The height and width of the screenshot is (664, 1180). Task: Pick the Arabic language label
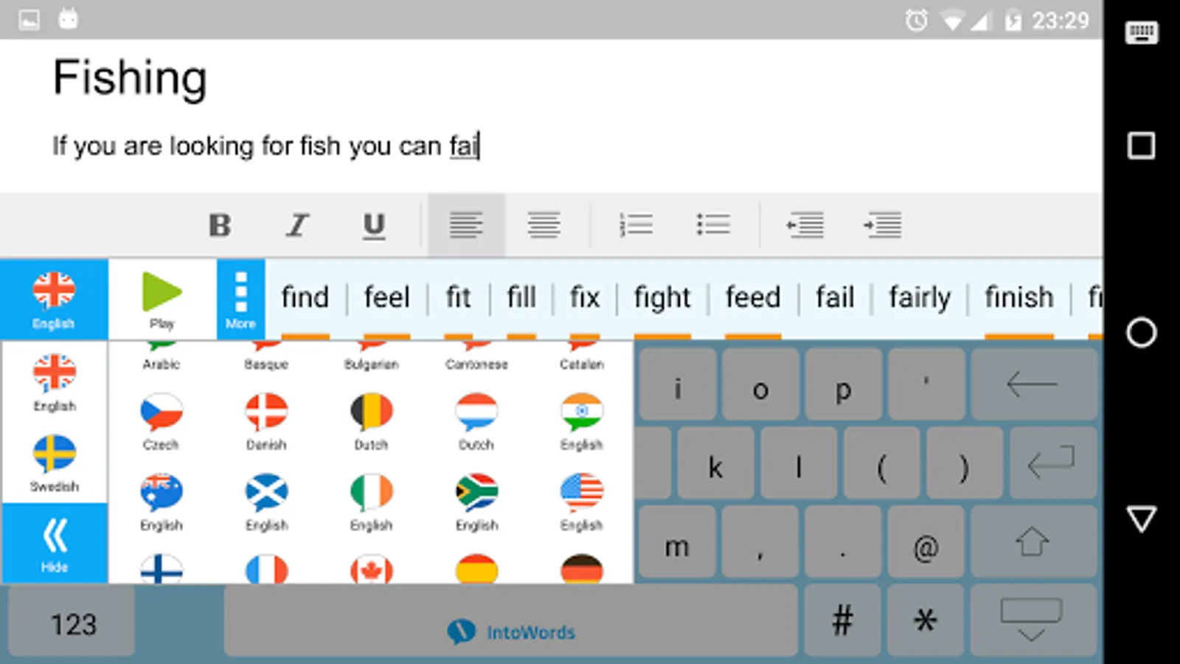[161, 364]
